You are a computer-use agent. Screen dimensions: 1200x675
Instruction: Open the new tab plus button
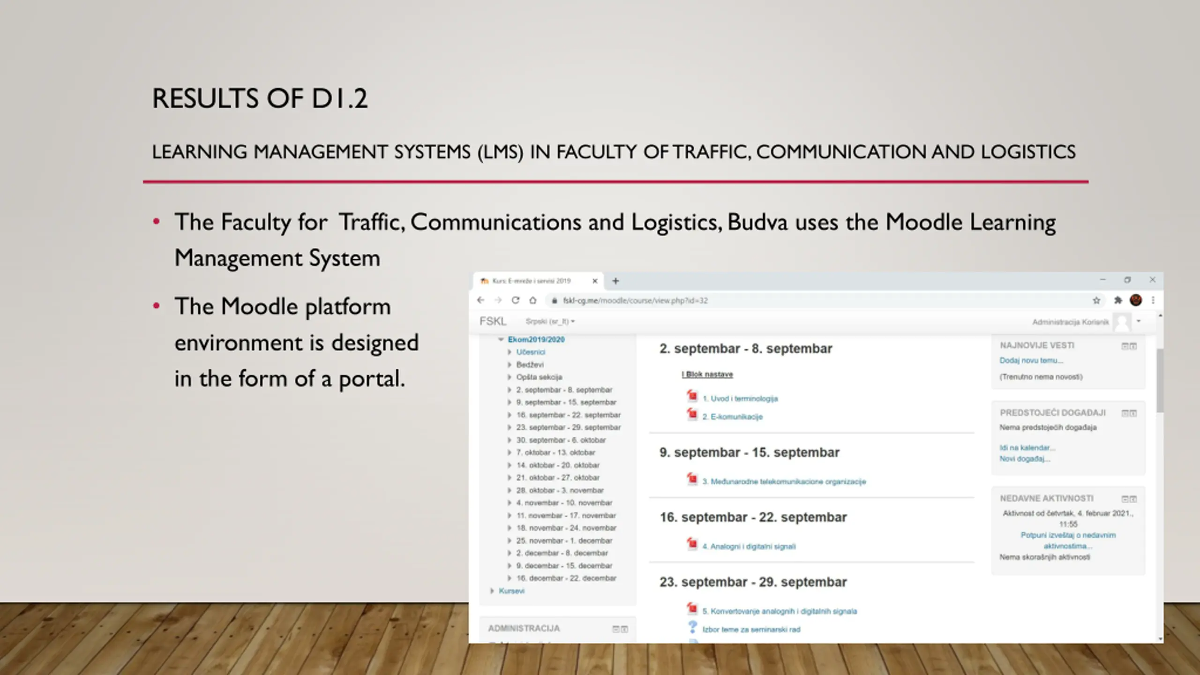[615, 281]
